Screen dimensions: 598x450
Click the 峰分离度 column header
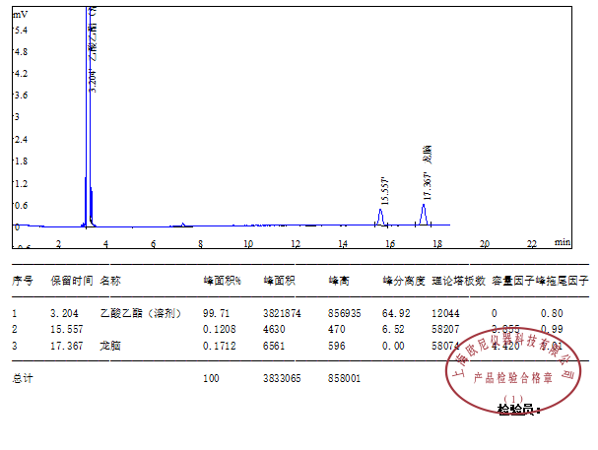click(404, 281)
